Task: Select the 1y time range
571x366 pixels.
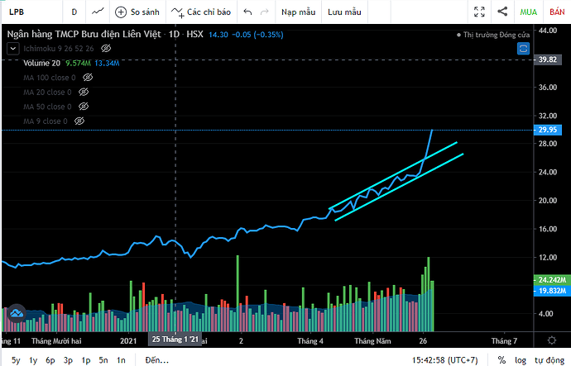Action: (33, 360)
